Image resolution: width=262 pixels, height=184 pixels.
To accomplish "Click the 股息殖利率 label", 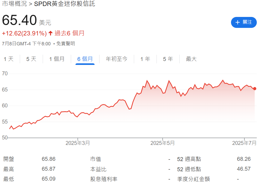I will 104,179.
